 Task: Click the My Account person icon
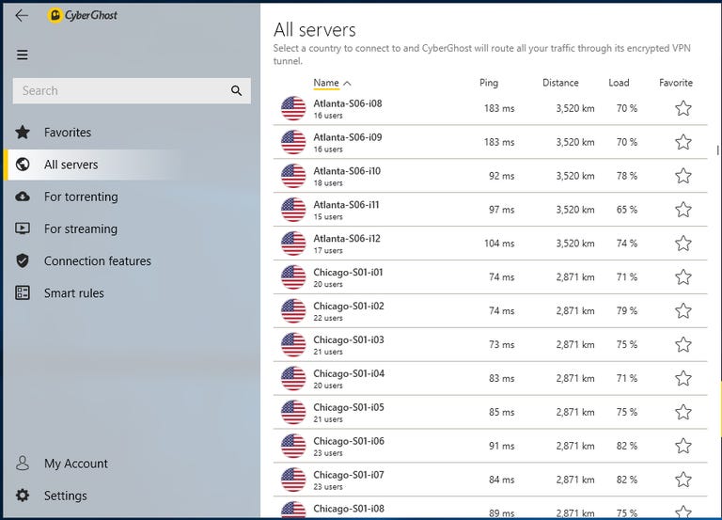tap(23, 463)
